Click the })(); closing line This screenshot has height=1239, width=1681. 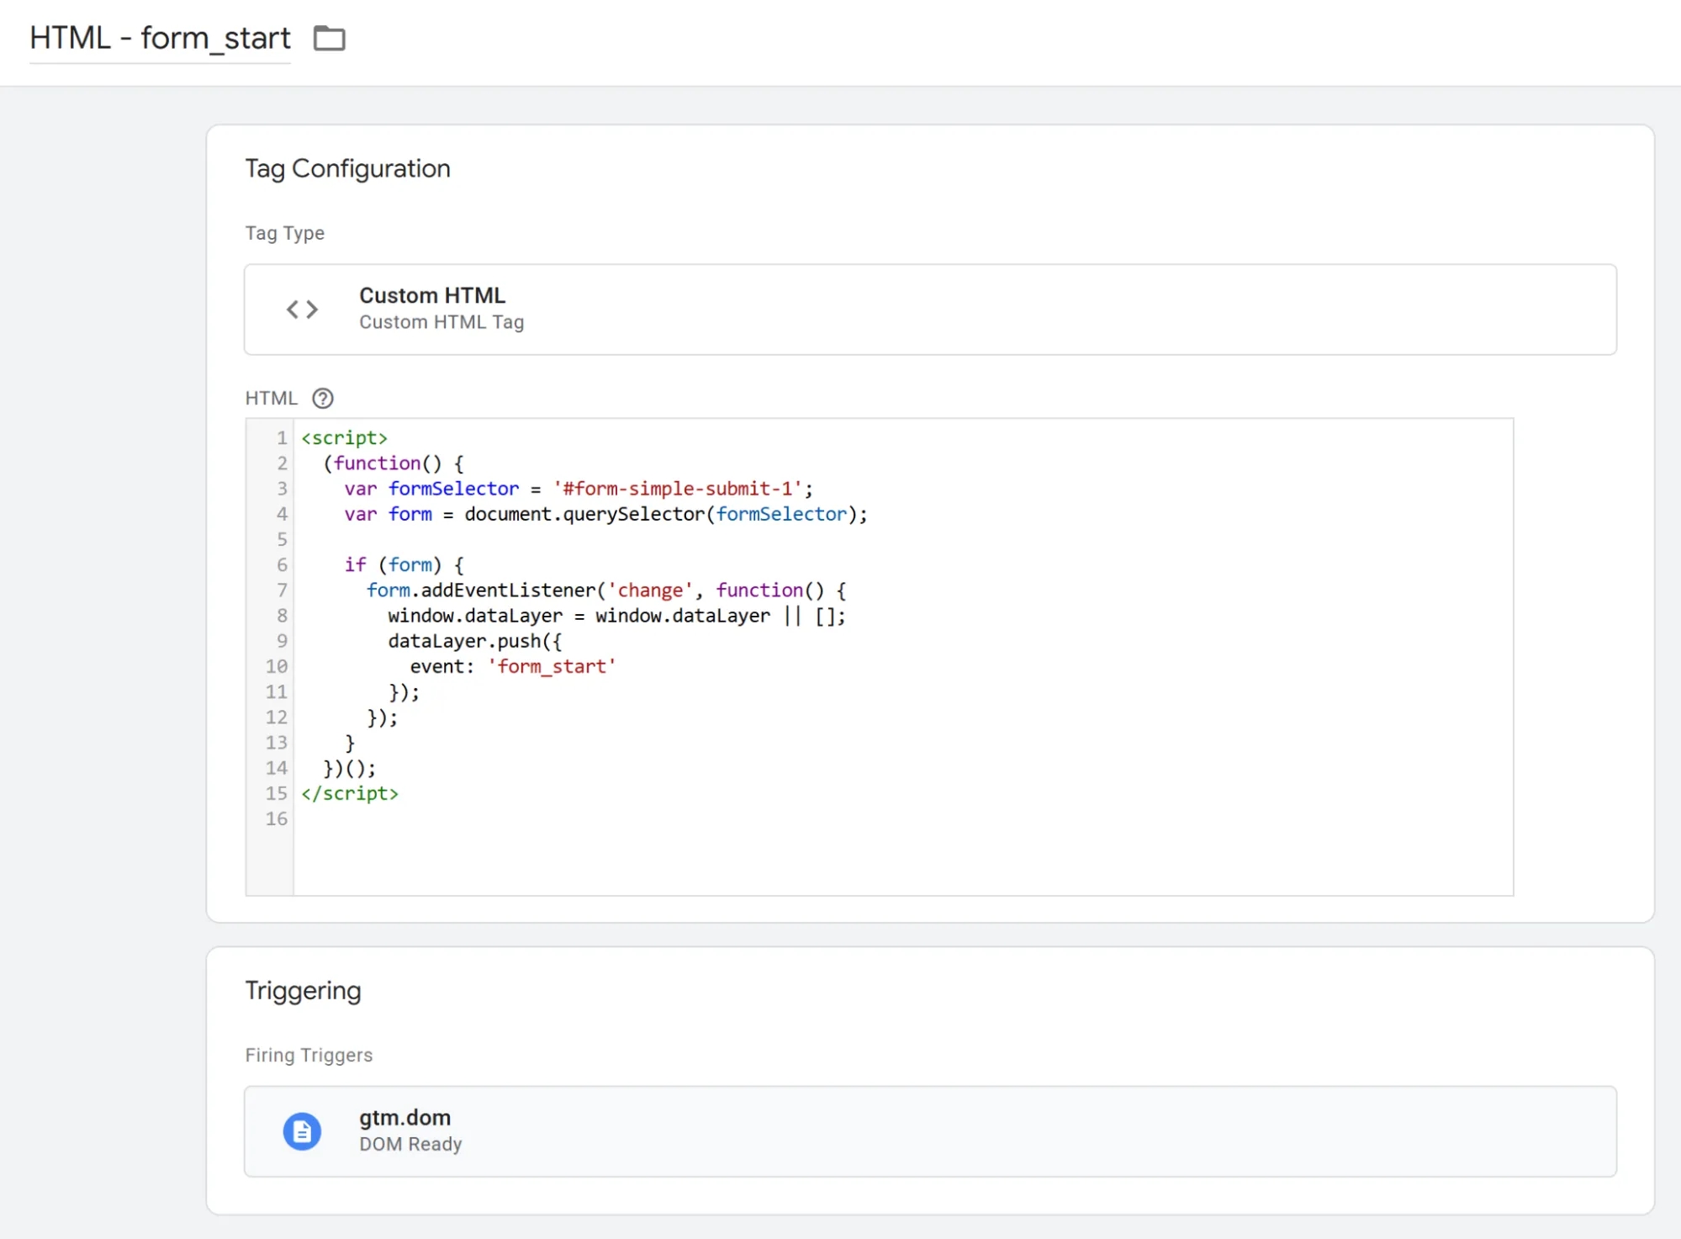click(x=350, y=768)
